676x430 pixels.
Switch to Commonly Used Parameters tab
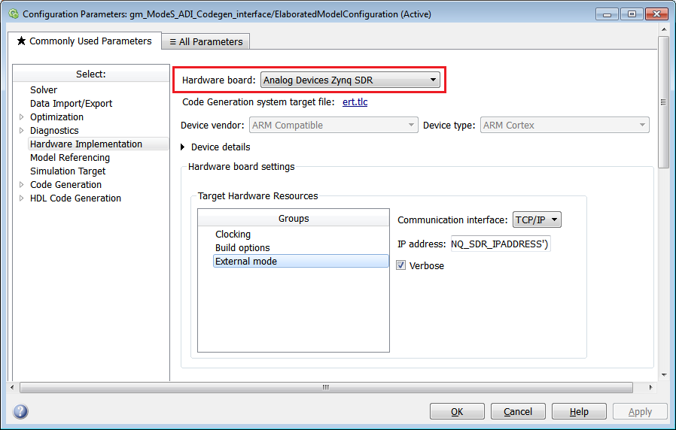coord(84,41)
